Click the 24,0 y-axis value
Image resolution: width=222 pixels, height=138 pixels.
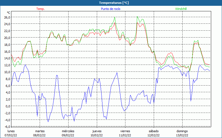point(7,24)
